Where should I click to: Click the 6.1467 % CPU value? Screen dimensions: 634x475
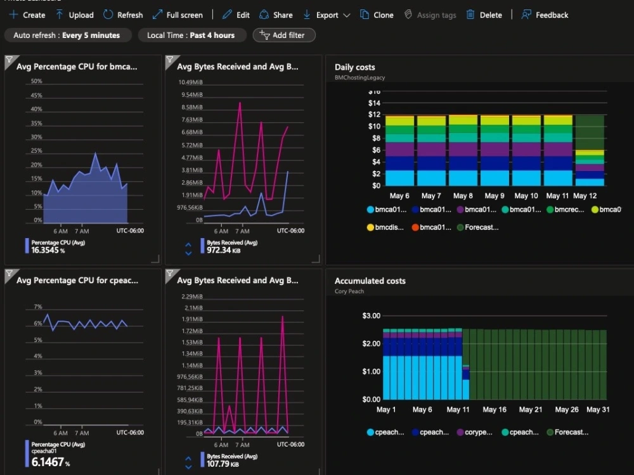tap(51, 462)
